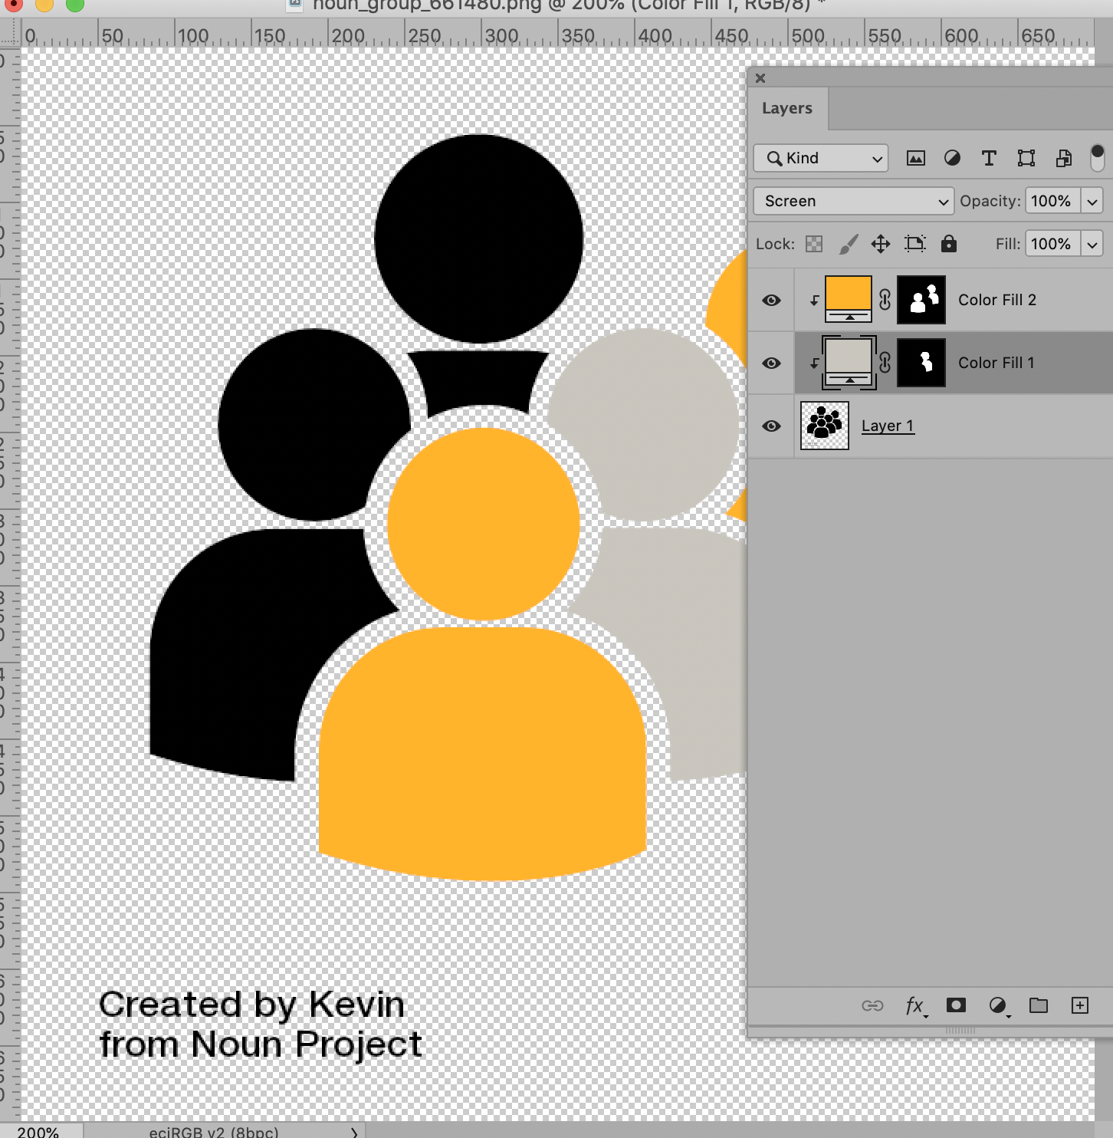The image size is (1113, 1138).
Task: Toggle visibility of Layer 1
Action: pos(772,426)
